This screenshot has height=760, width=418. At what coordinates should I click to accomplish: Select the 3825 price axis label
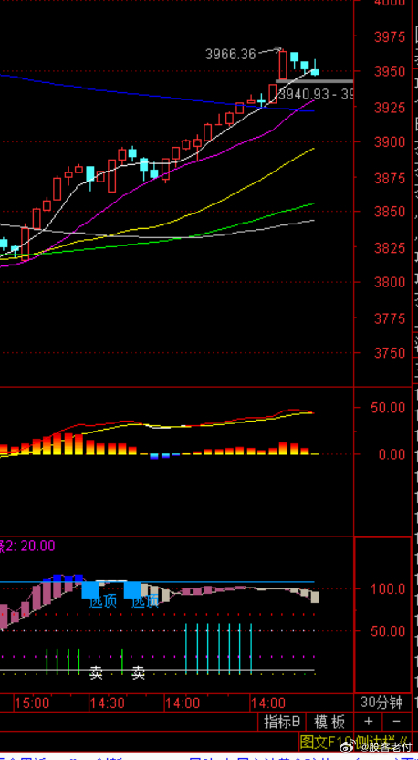(x=390, y=247)
